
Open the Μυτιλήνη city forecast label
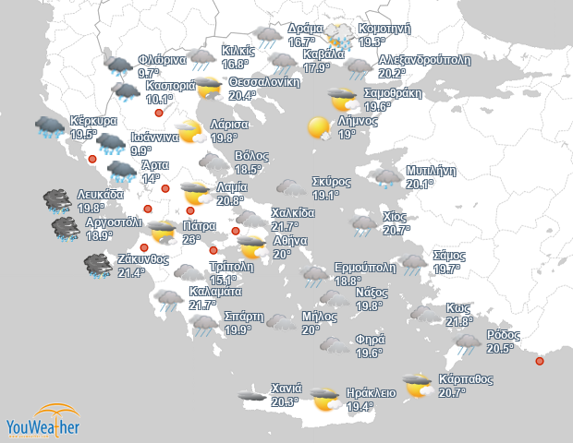coord(432,171)
